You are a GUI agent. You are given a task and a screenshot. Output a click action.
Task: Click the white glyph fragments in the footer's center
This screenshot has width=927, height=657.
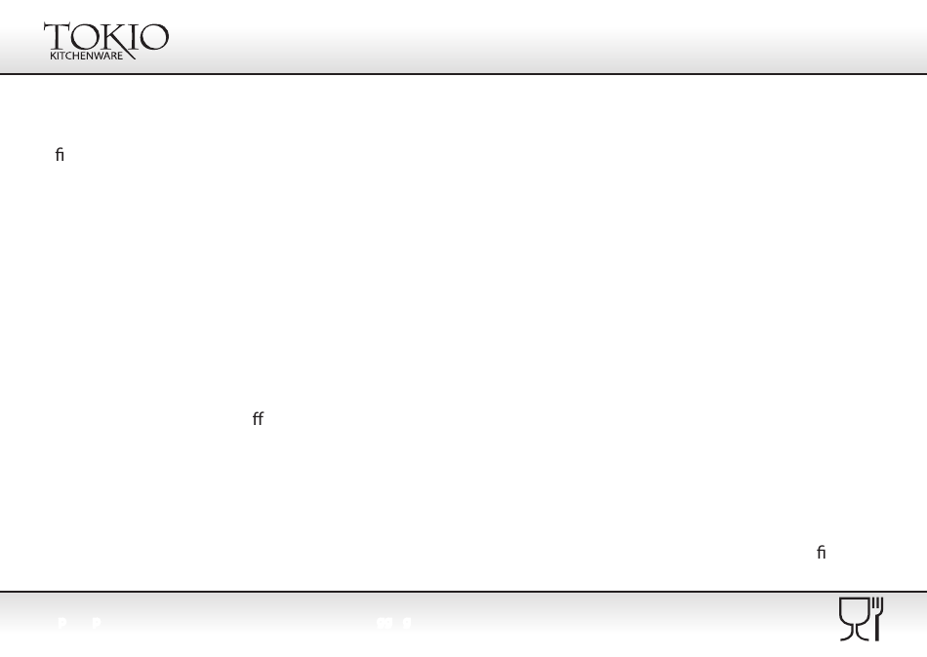(x=394, y=623)
